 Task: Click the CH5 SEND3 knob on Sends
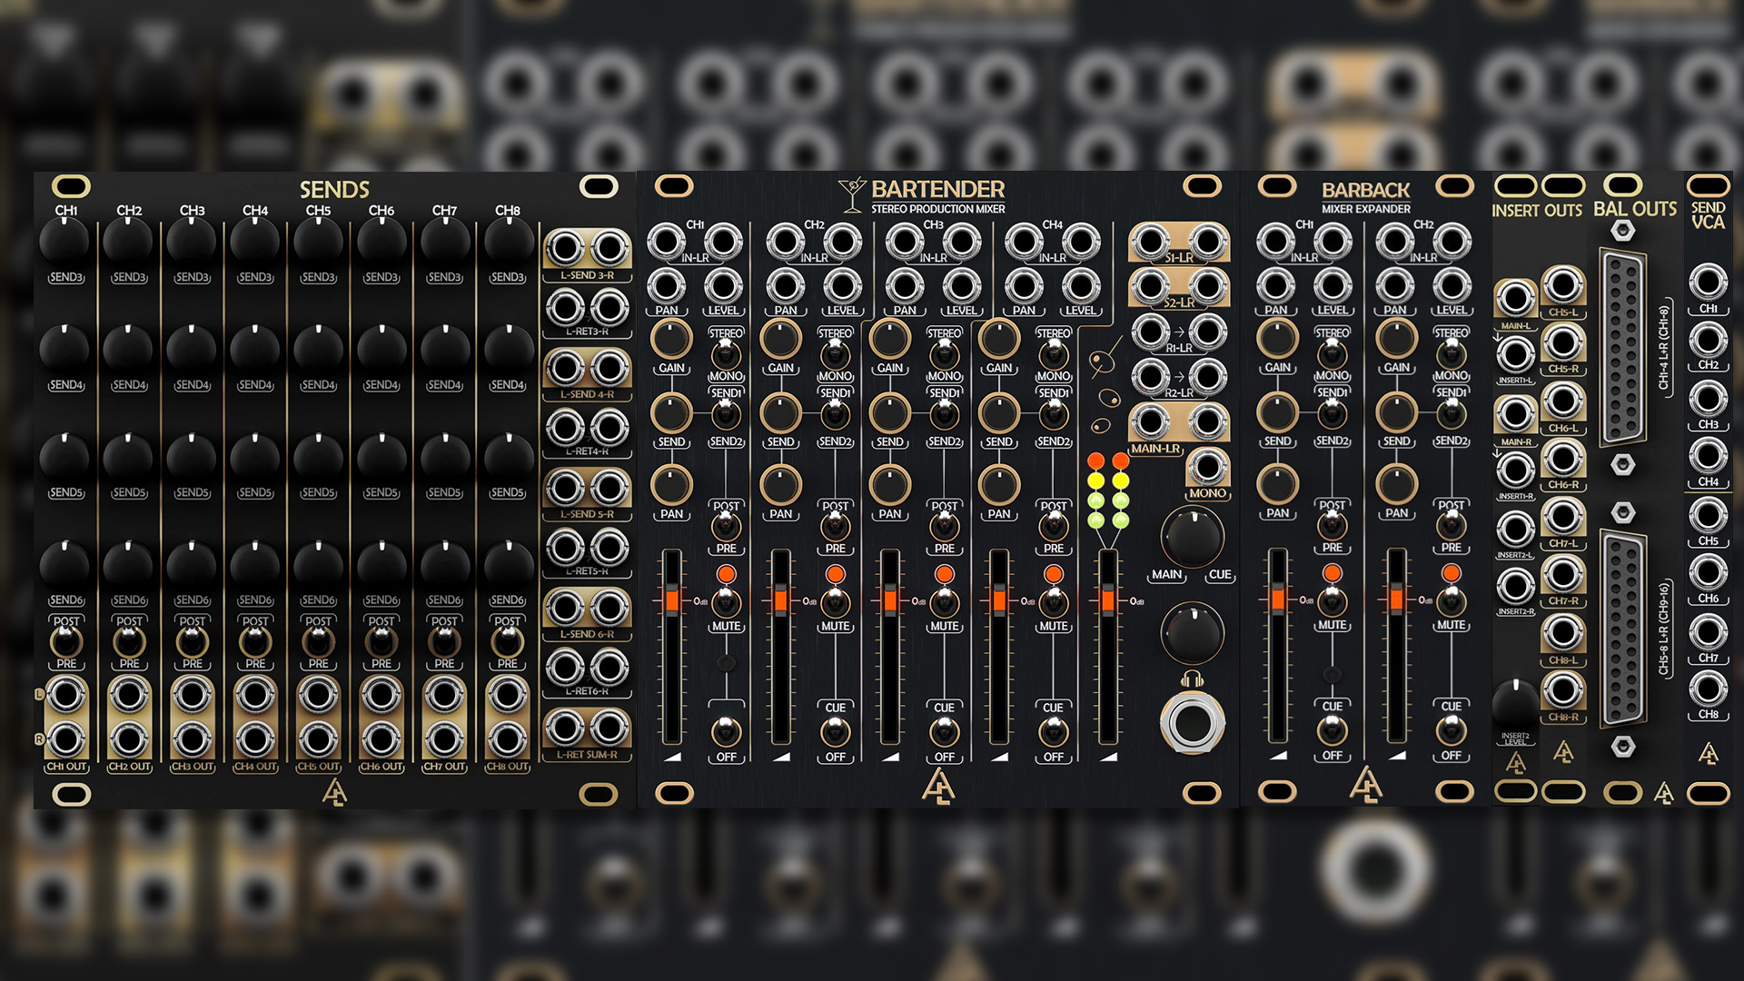point(318,242)
